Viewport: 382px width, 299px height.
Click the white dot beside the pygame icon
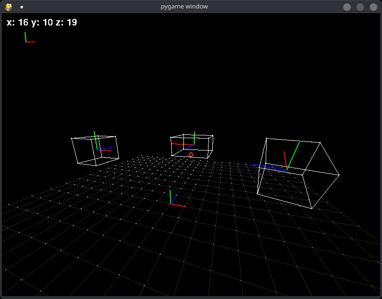tap(22, 7)
